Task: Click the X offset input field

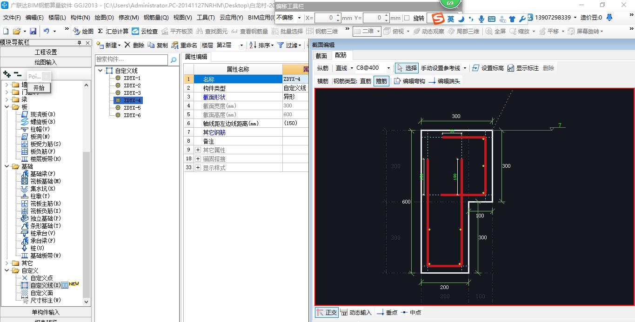Action: pyautogui.click(x=325, y=18)
